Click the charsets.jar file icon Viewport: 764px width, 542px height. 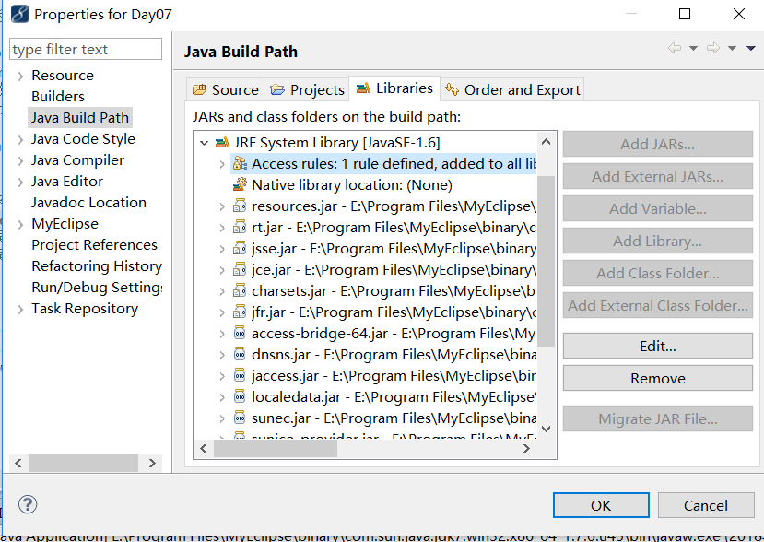[x=240, y=291]
